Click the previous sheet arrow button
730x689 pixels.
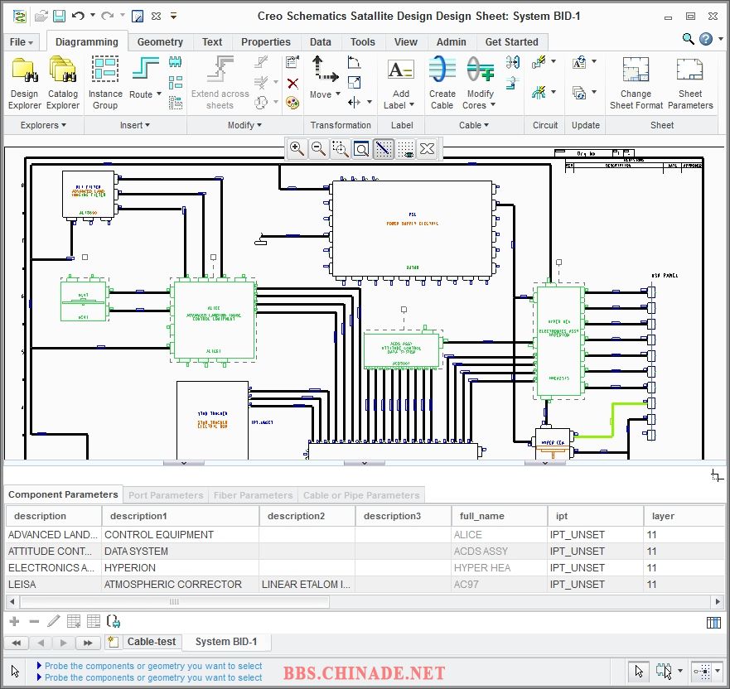41,643
